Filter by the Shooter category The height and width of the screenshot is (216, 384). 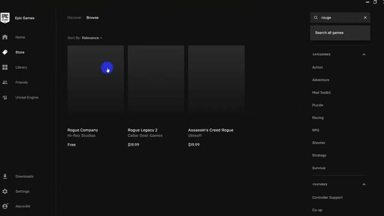(x=319, y=143)
